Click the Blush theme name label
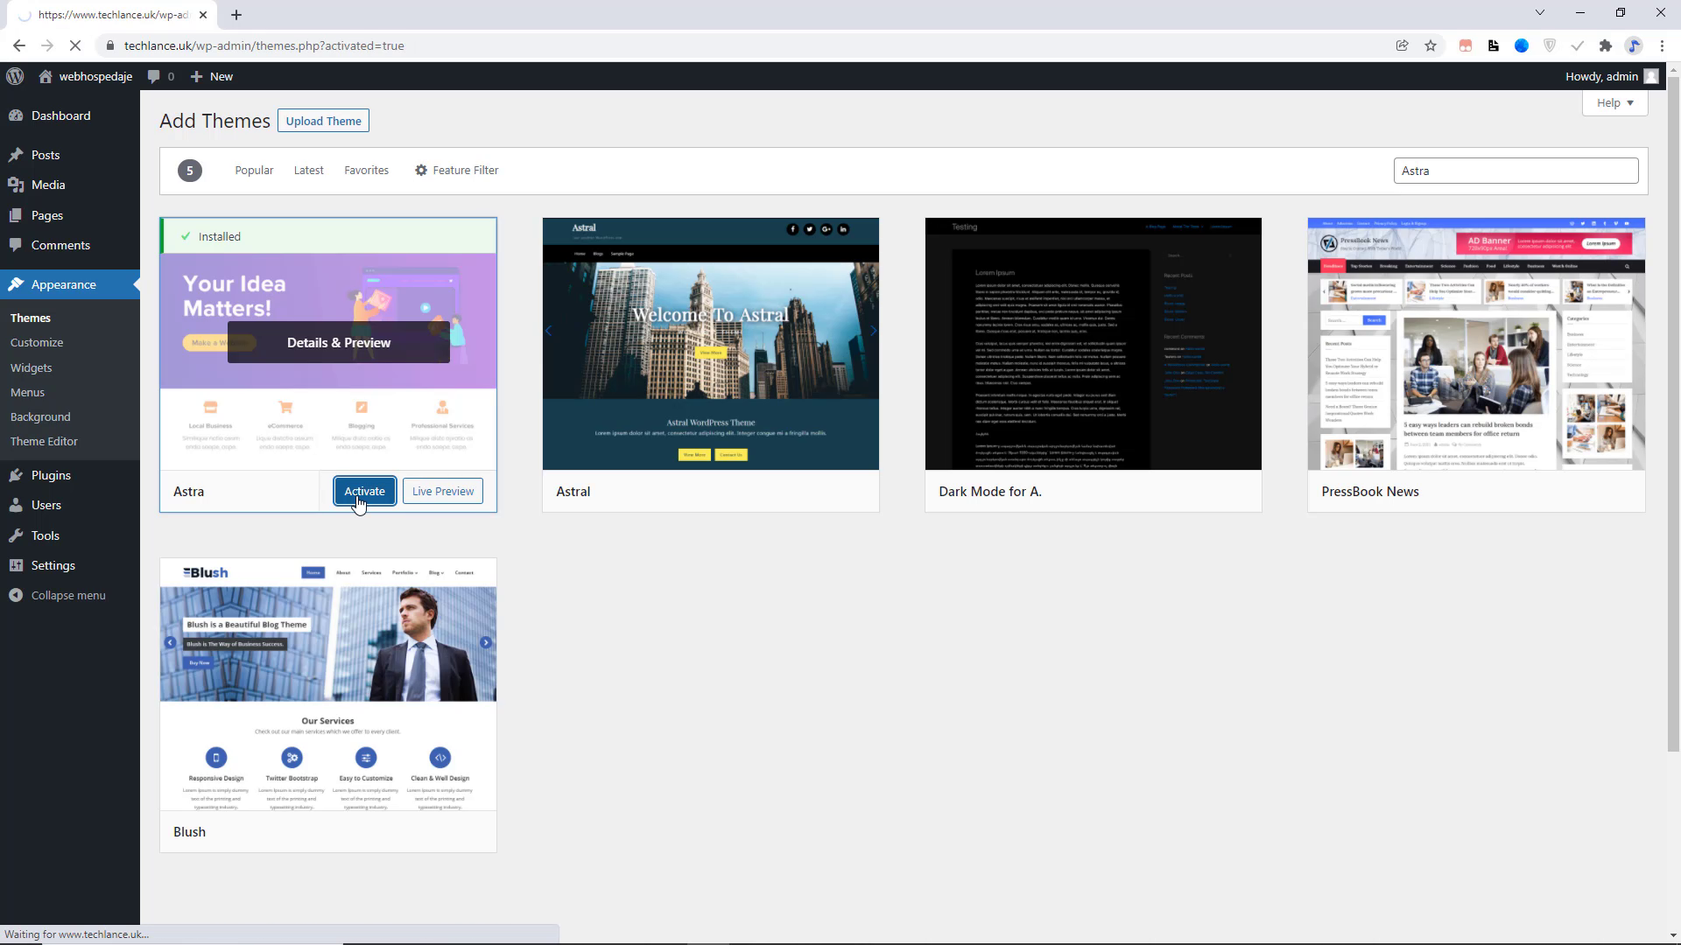The width and height of the screenshot is (1681, 945). pyautogui.click(x=189, y=831)
